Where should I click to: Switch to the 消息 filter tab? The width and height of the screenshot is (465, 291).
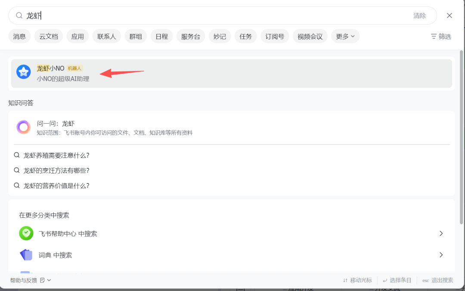click(x=19, y=37)
